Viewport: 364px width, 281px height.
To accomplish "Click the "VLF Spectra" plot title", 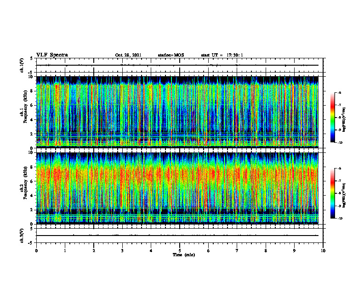I will point(52,55).
